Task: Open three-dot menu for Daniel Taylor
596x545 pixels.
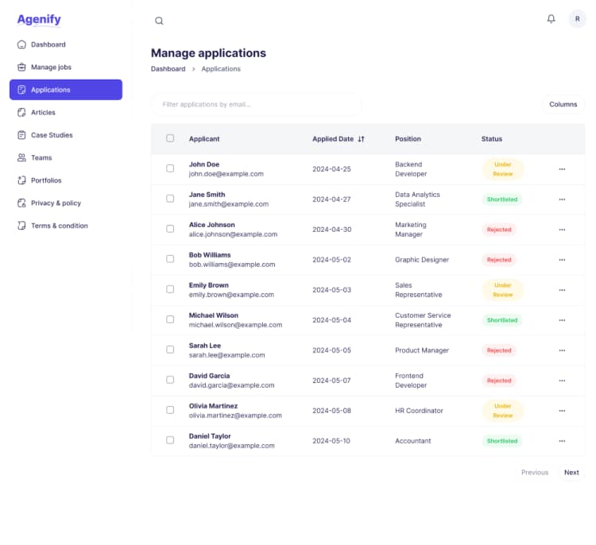Action: (562, 441)
